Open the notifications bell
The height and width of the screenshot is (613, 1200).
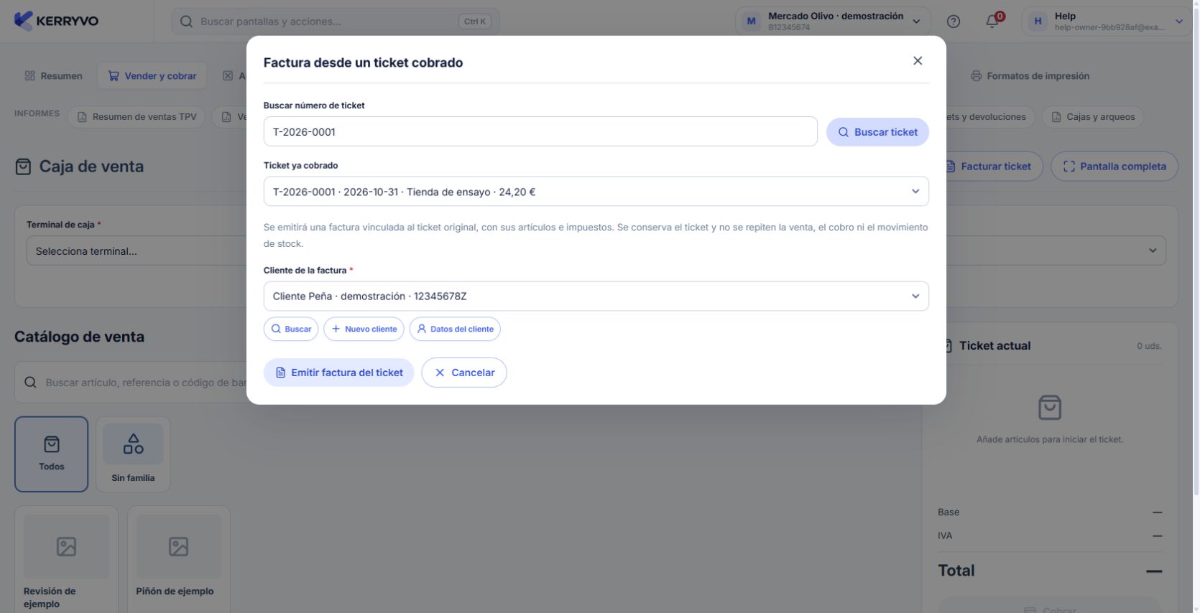pyautogui.click(x=992, y=22)
